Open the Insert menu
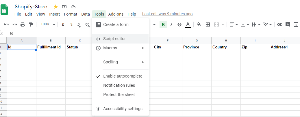This screenshot has height=117, width=300. (x=55, y=14)
